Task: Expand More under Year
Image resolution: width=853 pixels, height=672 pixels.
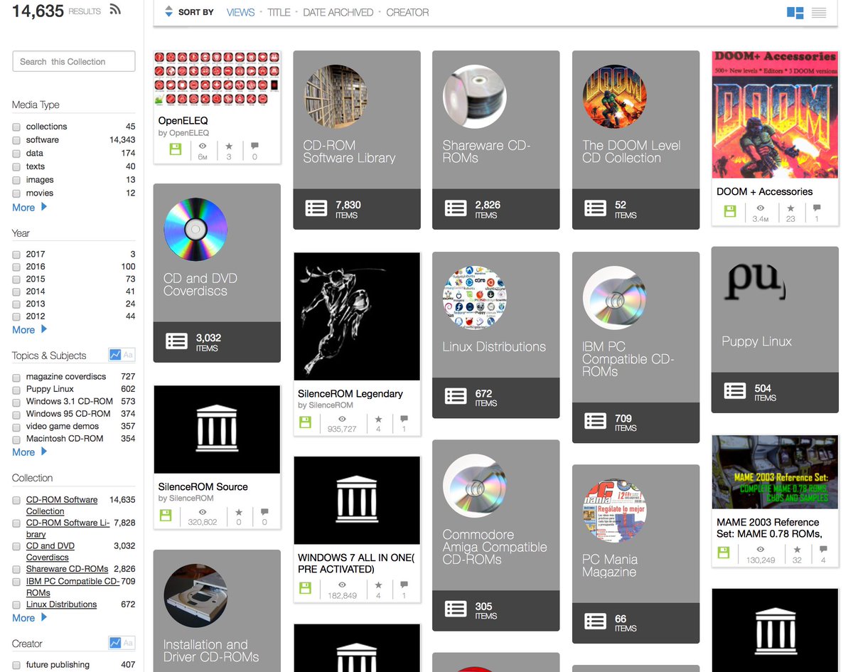Action: [29, 330]
